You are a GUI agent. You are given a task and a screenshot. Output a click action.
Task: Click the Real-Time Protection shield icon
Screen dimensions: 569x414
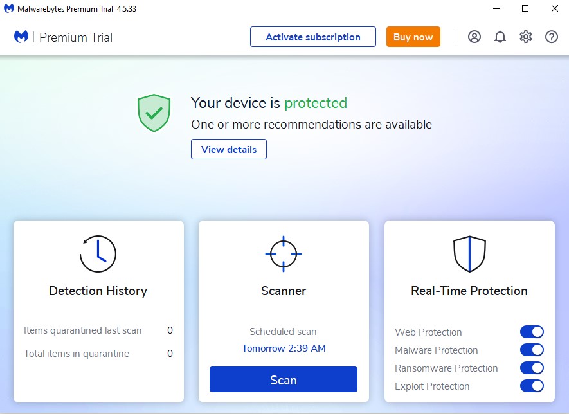(x=469, y=253)
